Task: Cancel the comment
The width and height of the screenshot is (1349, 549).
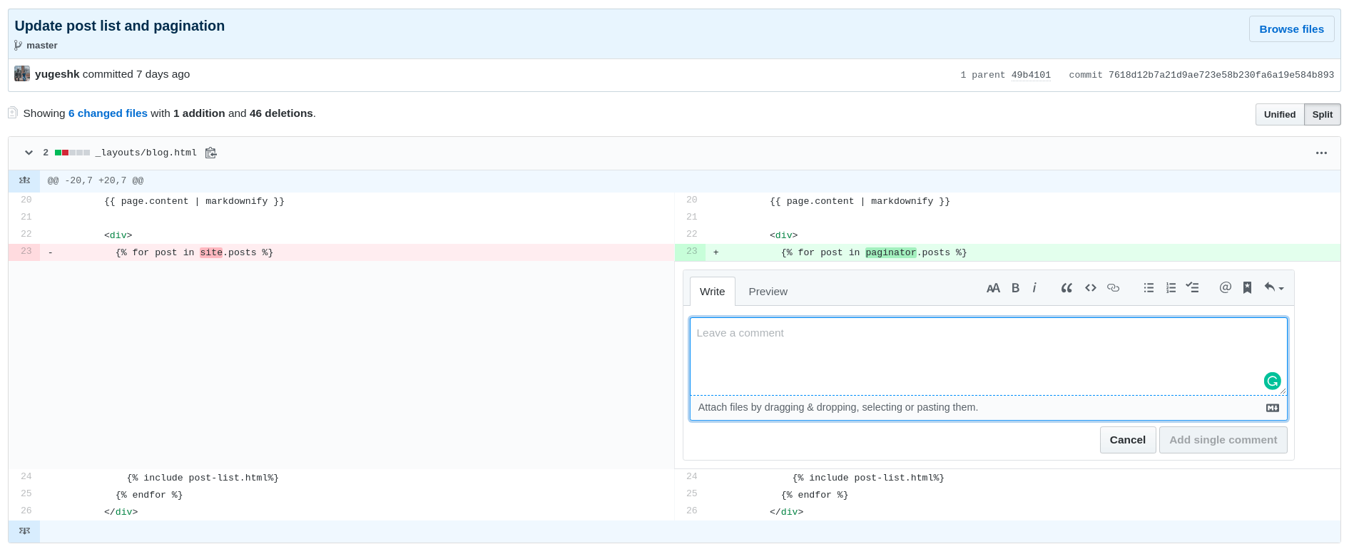Action: click(x=1128, y=440)
